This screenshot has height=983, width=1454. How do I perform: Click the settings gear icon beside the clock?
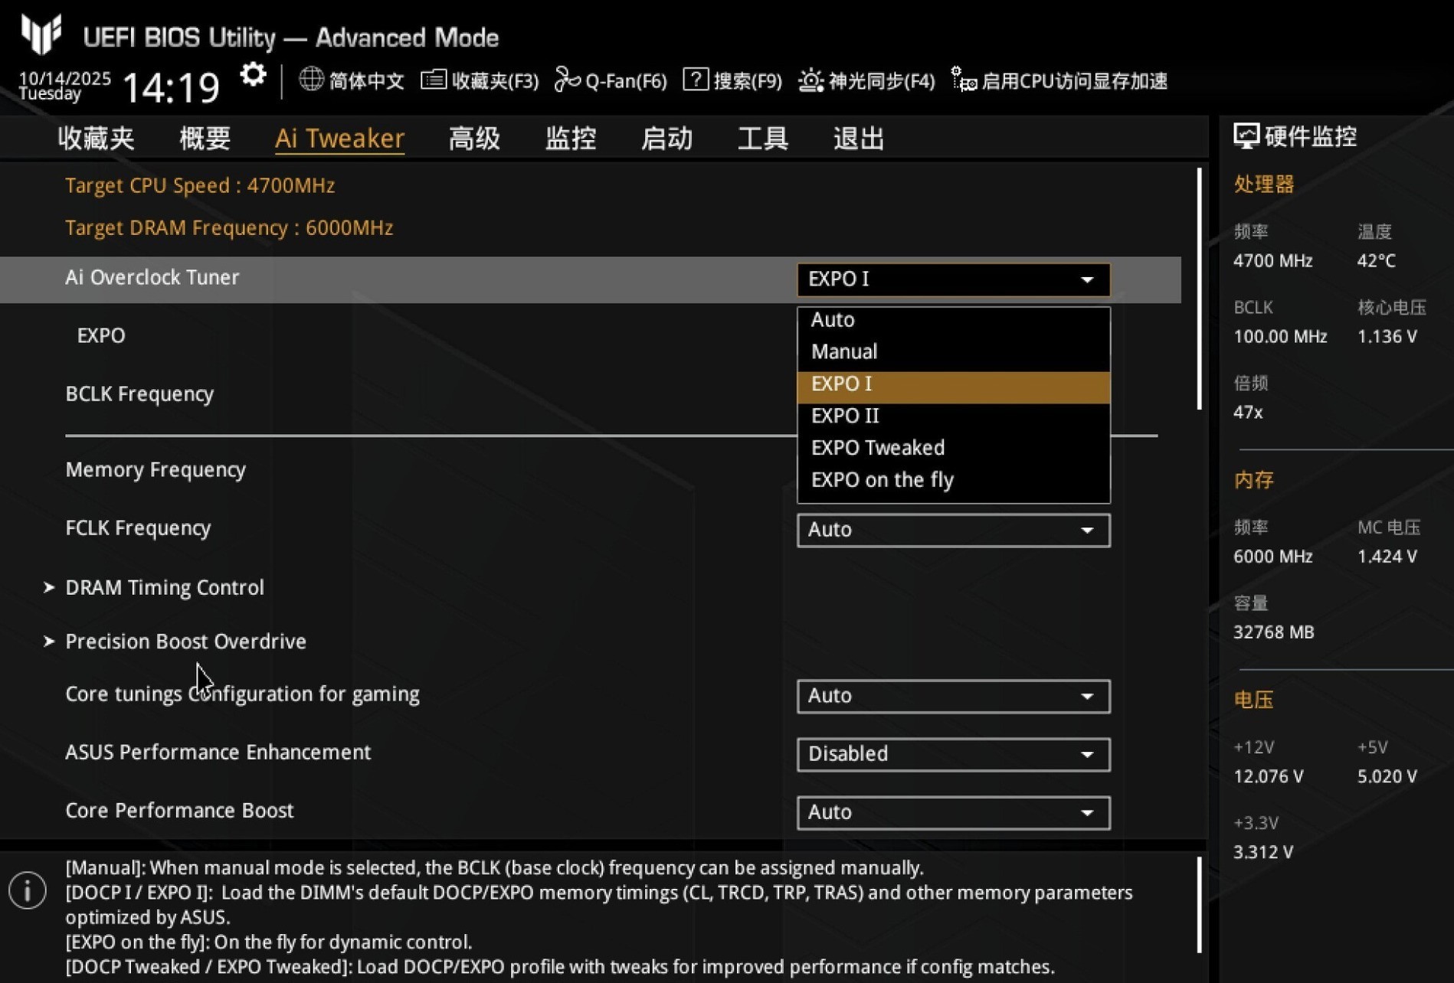[x=253, y=76]
